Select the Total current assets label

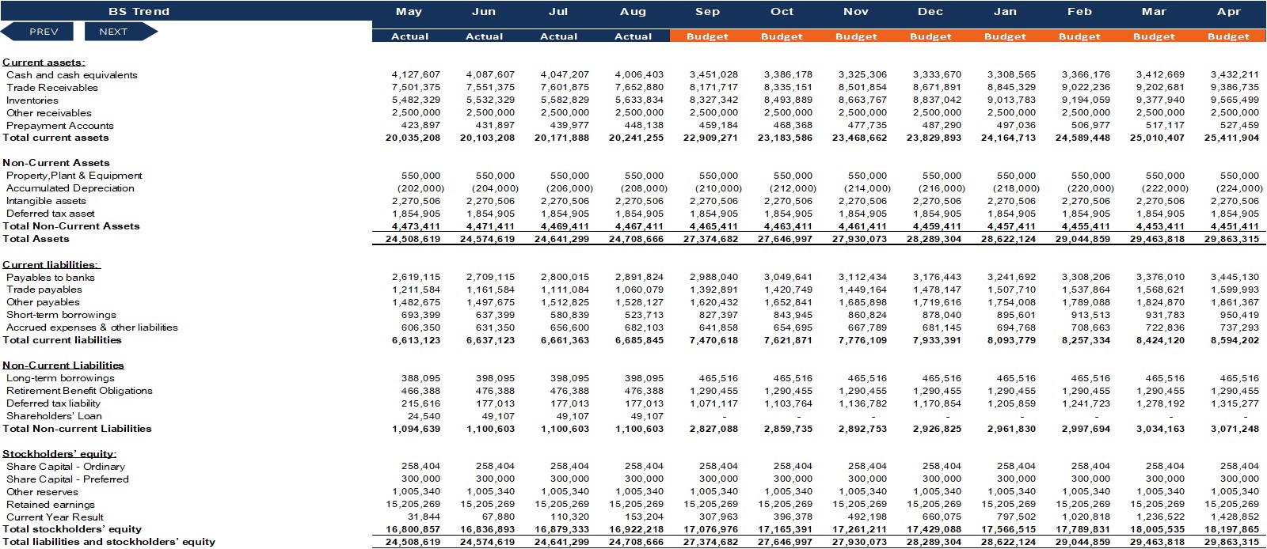point(55,137)
